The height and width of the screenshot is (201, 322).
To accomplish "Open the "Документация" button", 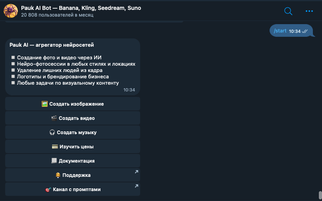I will coord(73,161).
